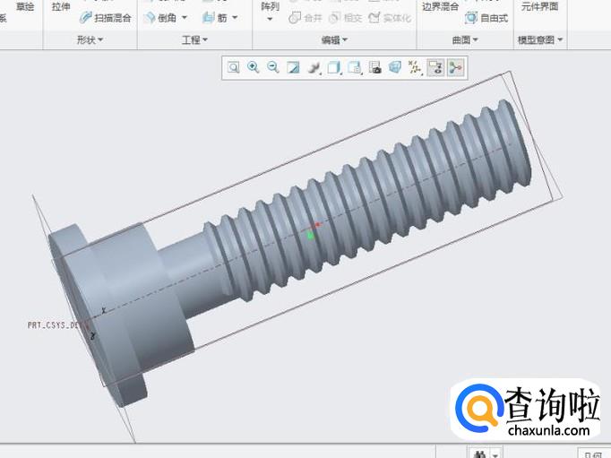The image size is (611, 458).
Task: Open the view manager icon
Action: point(354,68)
